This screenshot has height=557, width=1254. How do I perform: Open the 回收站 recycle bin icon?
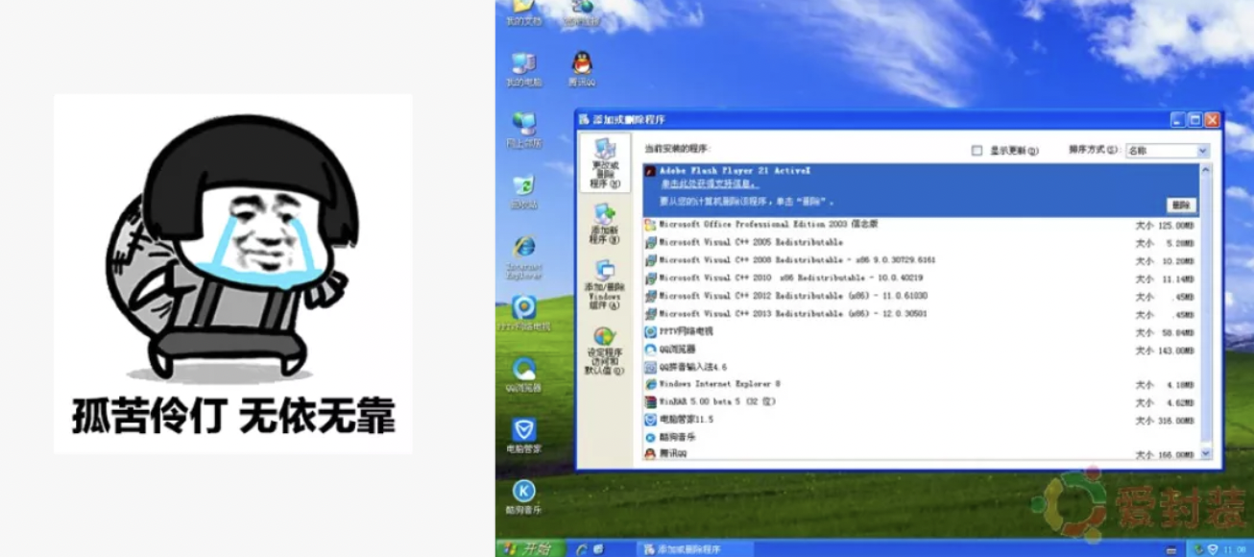[x=523, y=190]
